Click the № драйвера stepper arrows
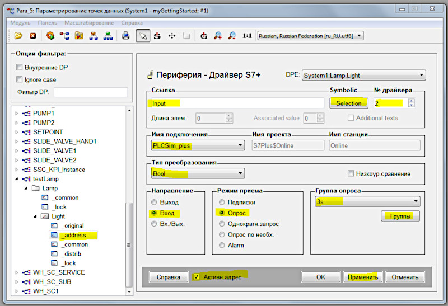This screenshot has height=306, width=448. point(412,103)
